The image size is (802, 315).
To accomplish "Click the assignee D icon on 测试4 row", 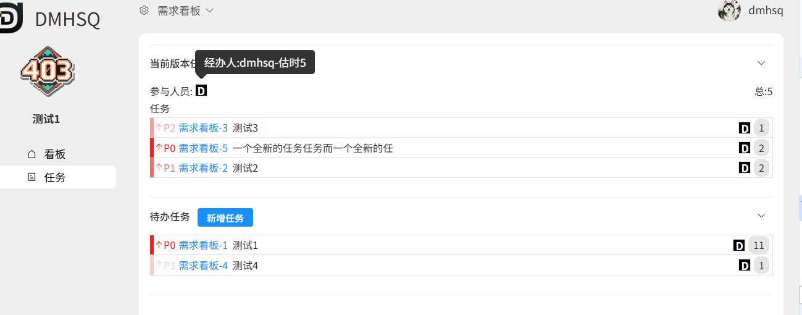I will pos(745,265).
